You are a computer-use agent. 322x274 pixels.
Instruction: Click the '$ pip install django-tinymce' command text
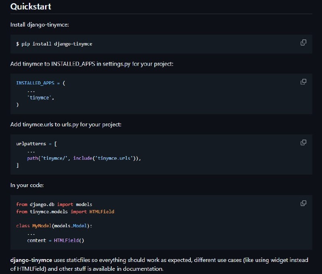click(x=54, y=44)
